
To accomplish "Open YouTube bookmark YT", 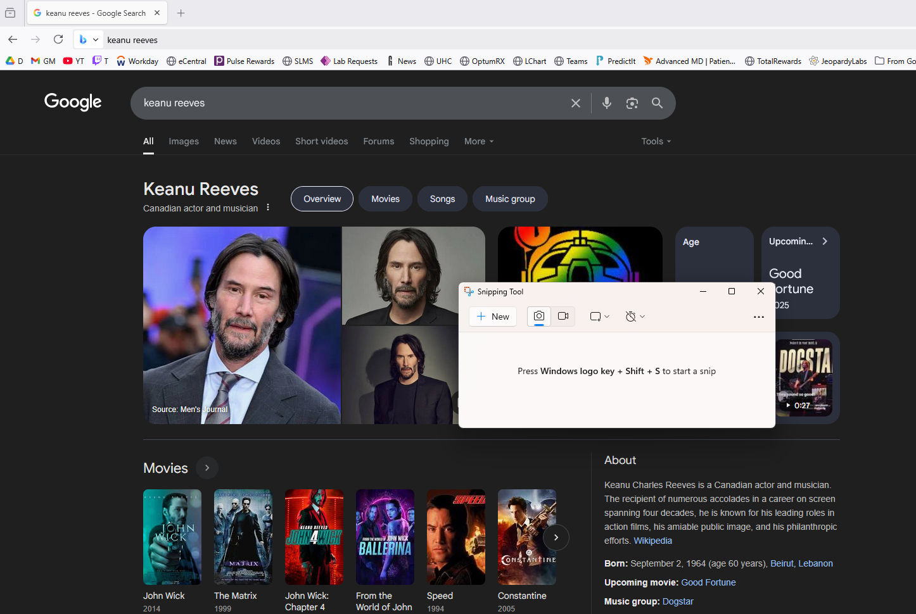I will tap(73, 61).
